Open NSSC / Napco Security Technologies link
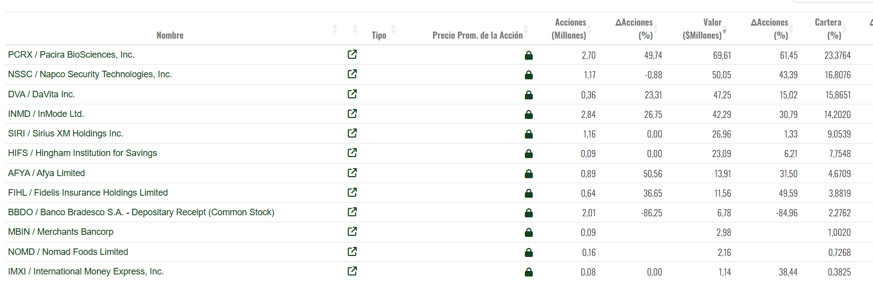Image resolution: width=873 pixels, height=288 pixels. pyautogui.click(x=90, y=74)
